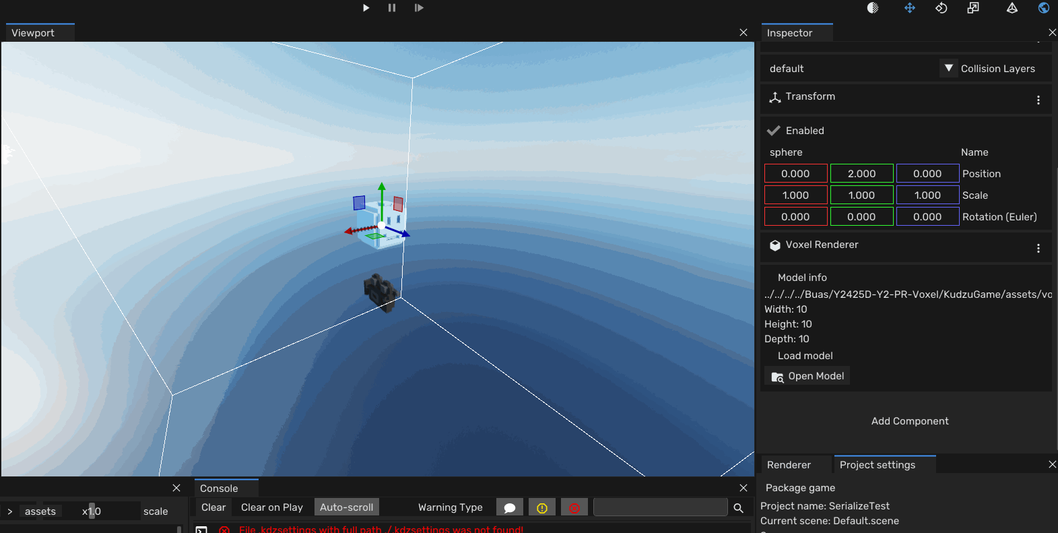This screenshot has width=1058, height=533.
Task: Switch to the Renderer tab
Action: pos(789,465)
